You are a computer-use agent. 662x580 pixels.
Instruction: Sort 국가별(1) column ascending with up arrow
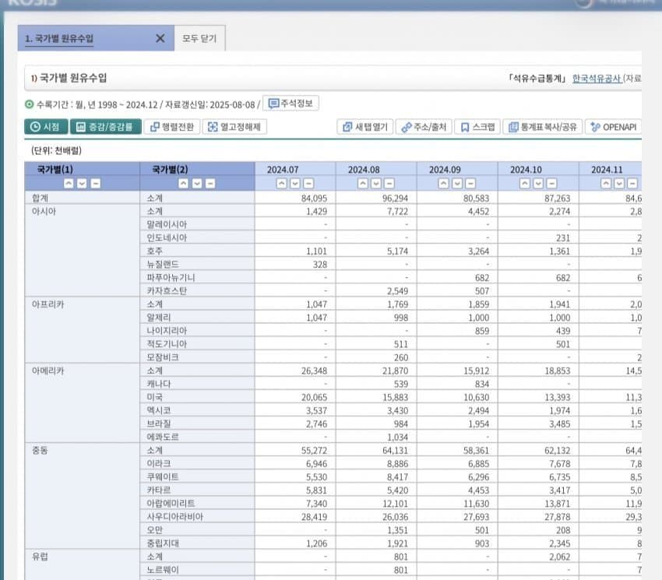pyautogui.click(x=69, y=184)
